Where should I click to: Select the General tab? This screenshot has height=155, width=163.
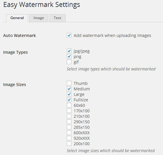17,18
